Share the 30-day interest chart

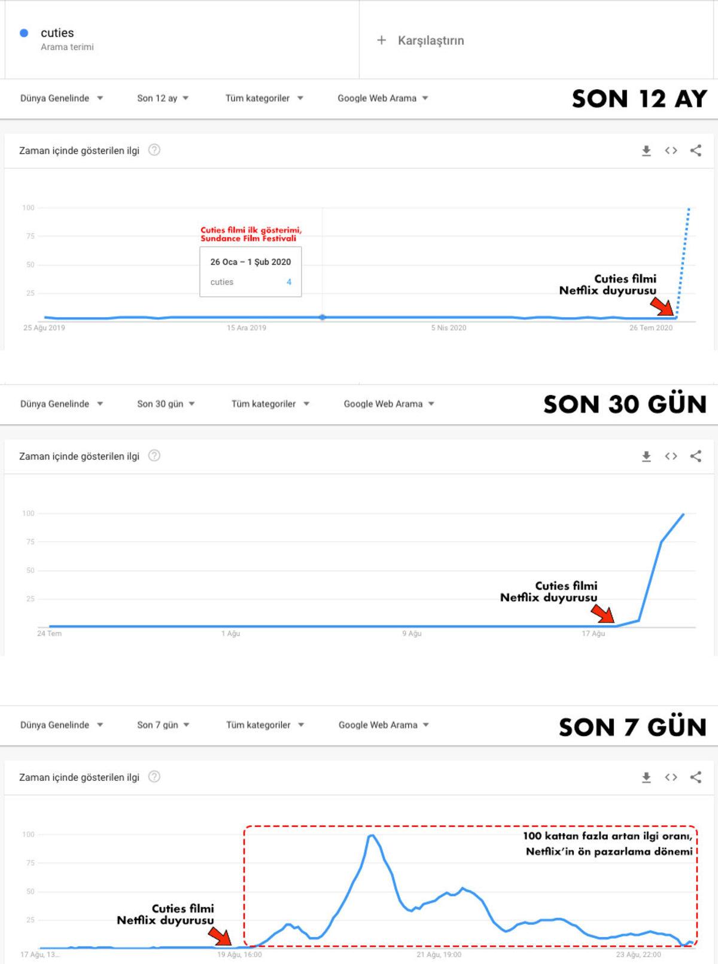[x=695, y=457]
